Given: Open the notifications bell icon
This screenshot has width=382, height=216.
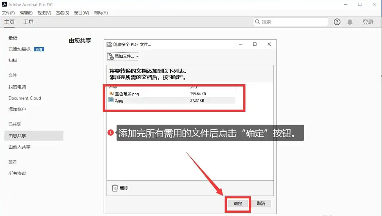Looking at the screenshot, I should (350, 22).
